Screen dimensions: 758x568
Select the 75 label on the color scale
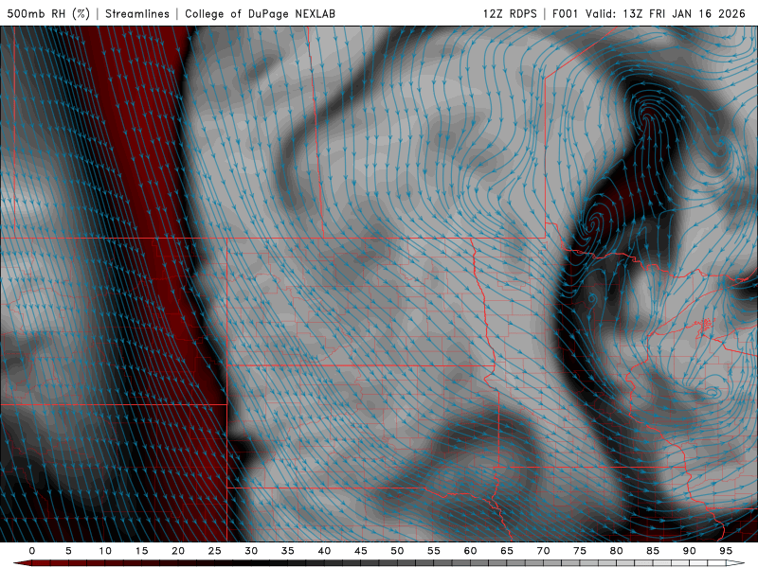tap(580, 551)
